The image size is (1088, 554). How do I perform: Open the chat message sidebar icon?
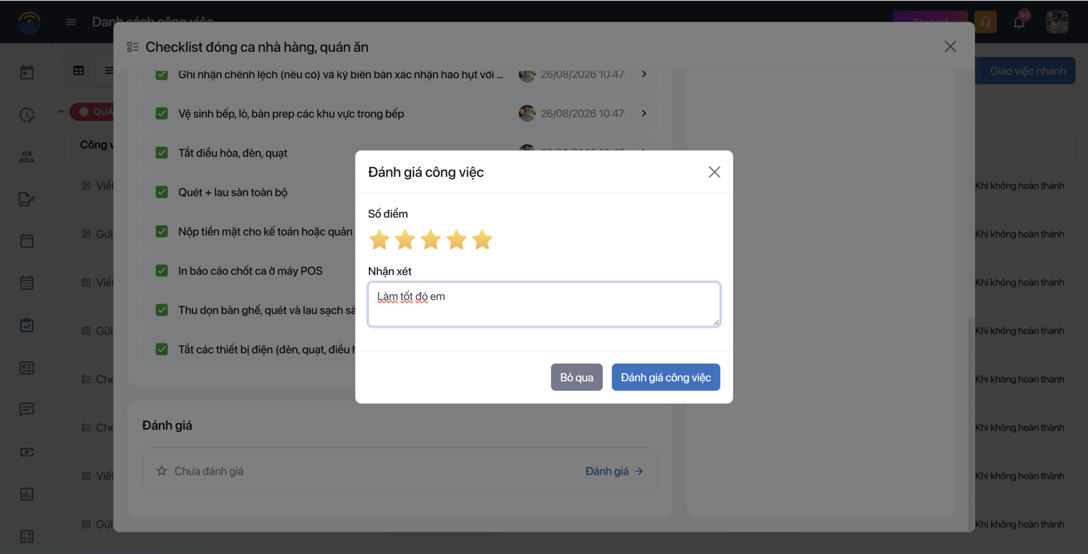click(x=27, y=410)
